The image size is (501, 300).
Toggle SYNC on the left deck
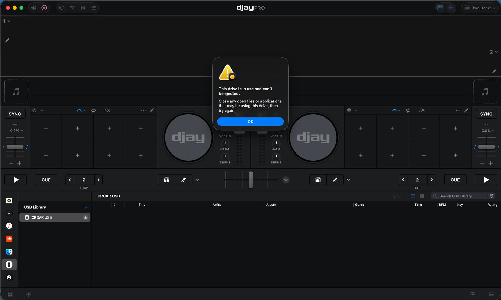[15, 114]
